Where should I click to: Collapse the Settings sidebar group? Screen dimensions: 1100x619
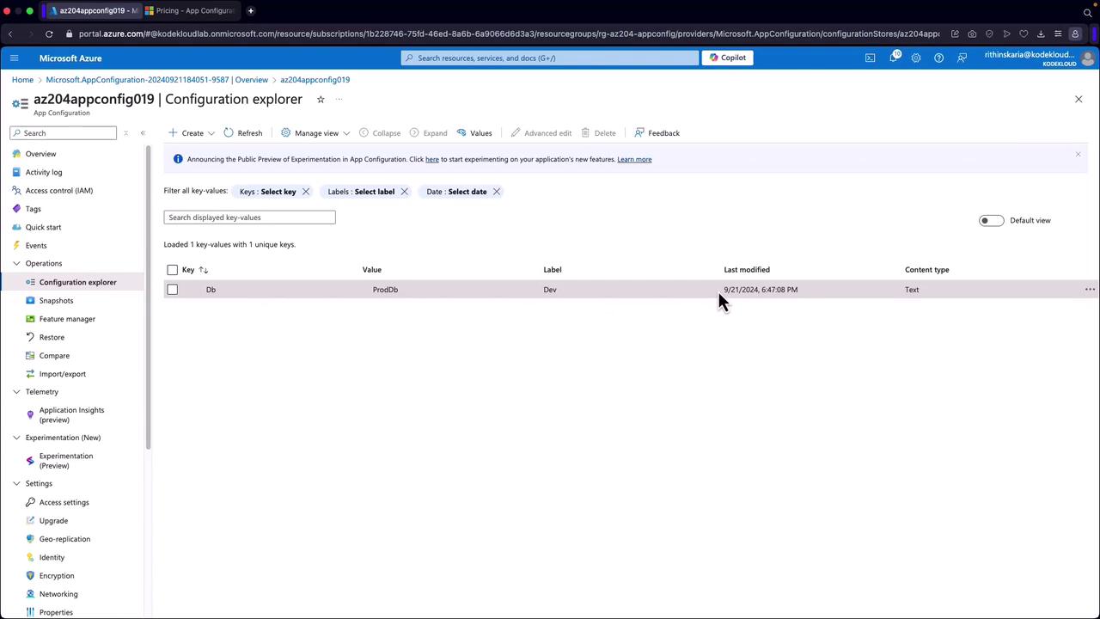point(16,484)
